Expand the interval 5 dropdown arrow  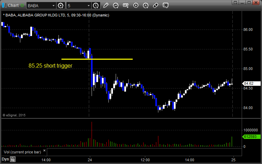[x=89, y=5]
